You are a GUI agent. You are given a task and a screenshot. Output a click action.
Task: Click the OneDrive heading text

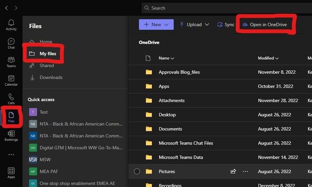click(149, 42)
